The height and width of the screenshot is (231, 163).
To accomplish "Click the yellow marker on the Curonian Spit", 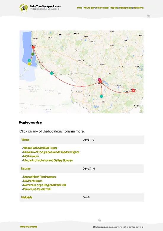I will (29, 64).
